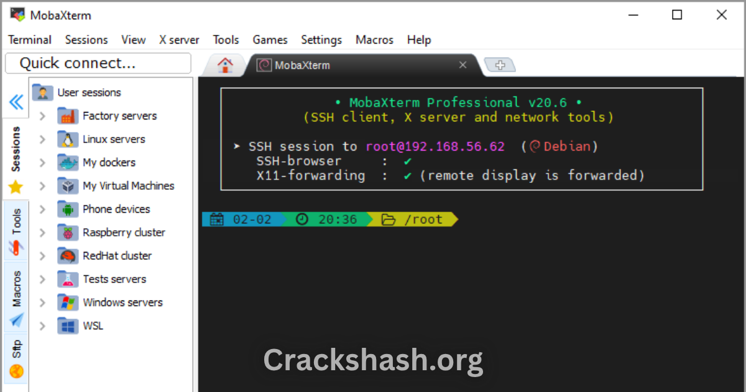Click the Raspberry cluster icon

[67, 233]
